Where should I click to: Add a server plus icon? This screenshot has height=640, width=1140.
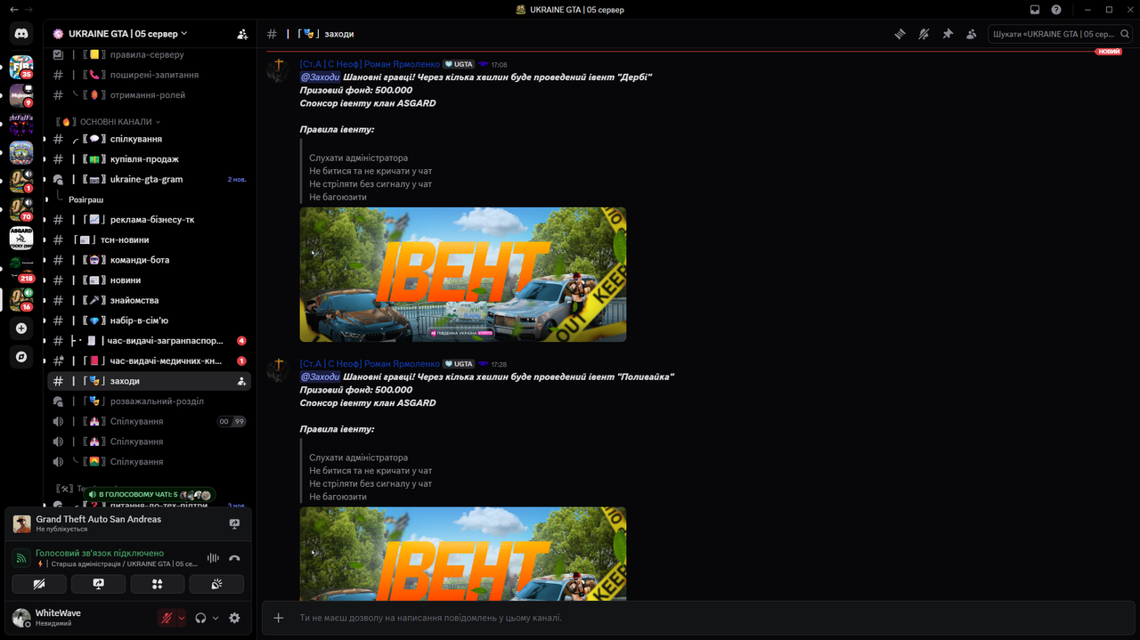(21, 328)
